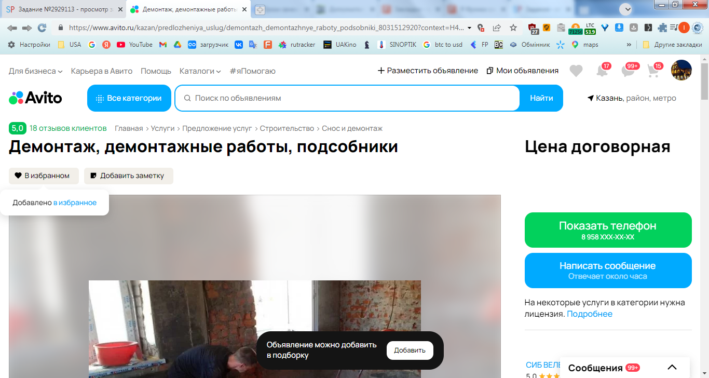The width and height of the screenshot is (709, 378).
Task: Open the LTC price extension showing 53.9
Action: pyautogui.click(x=590, y=28)
